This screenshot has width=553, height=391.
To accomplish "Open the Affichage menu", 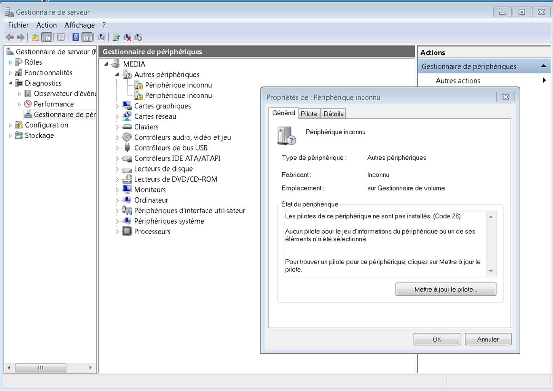I will pos(79,25).
